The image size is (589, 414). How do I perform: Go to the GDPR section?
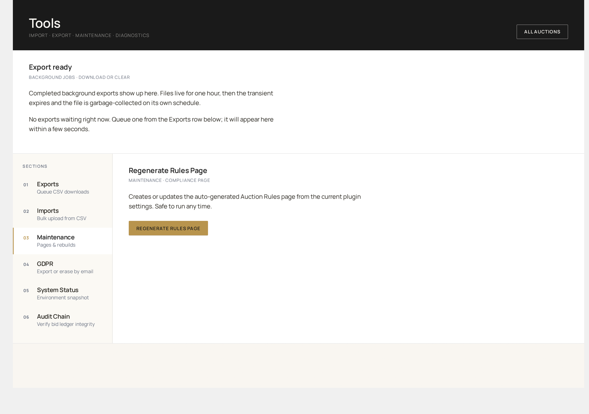63,268
